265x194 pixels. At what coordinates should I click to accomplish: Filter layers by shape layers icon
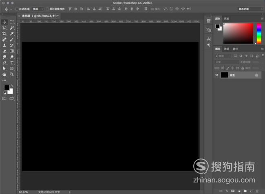[252, 56]
